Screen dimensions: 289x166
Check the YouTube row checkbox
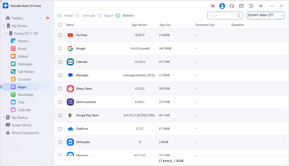coord(60,35)
